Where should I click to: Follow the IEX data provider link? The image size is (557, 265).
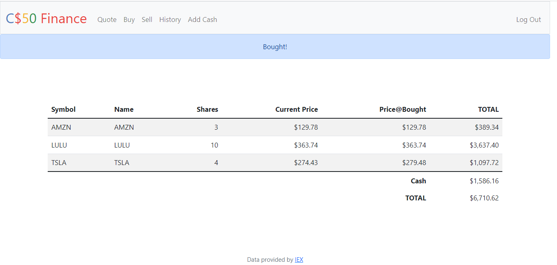(x=299, y=260)
